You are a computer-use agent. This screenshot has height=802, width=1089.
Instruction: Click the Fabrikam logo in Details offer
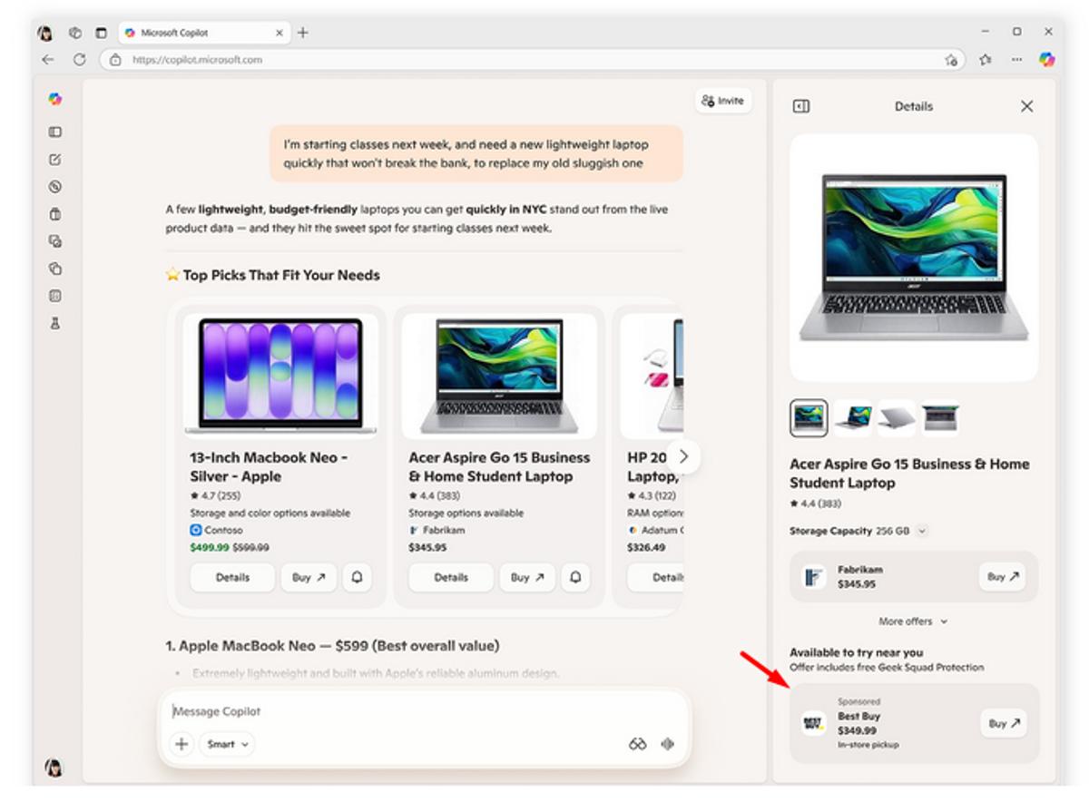point(814,577)
